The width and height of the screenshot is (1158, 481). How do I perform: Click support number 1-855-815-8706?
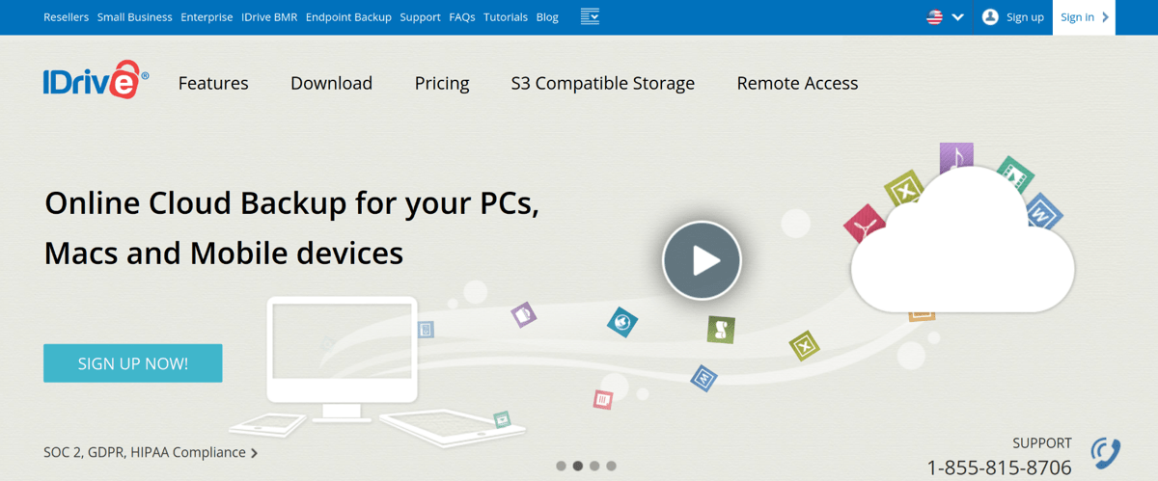point(999,468)
